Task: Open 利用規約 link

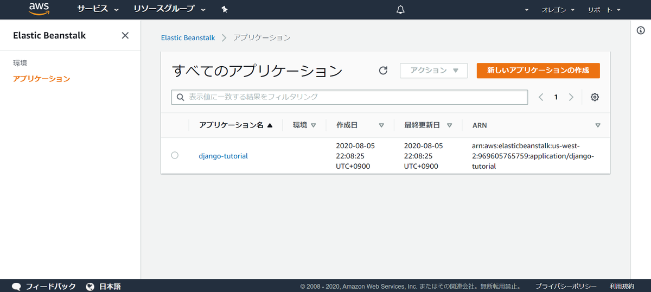Action: click(621, 286)
